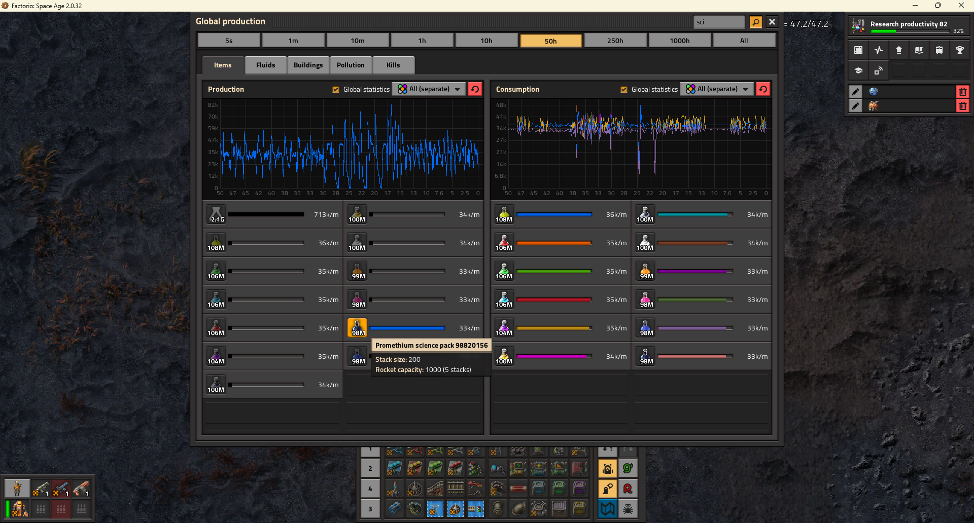Click the sci search input field
974x523 pixels.
pyautogui.click(x=719, y=22)
